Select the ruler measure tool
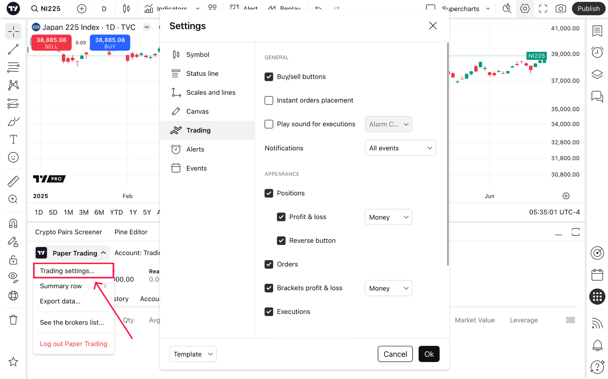Screen dimensions: 608x379 [13, 181]
